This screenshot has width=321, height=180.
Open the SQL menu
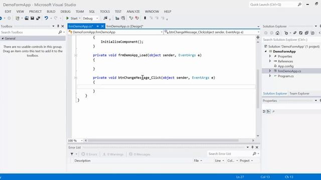tap(92, 11)
